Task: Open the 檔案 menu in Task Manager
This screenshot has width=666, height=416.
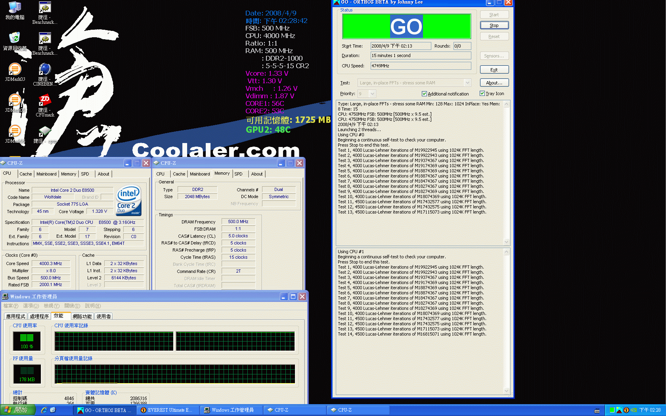Action: 11,306
